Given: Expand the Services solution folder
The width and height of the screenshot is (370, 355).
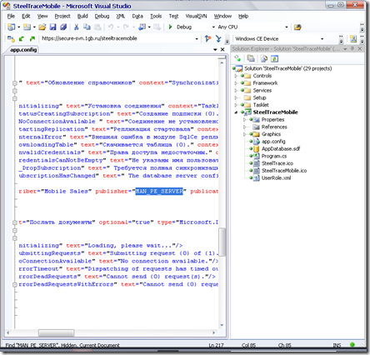Looking at the screenshot, I should coord(236,90).
